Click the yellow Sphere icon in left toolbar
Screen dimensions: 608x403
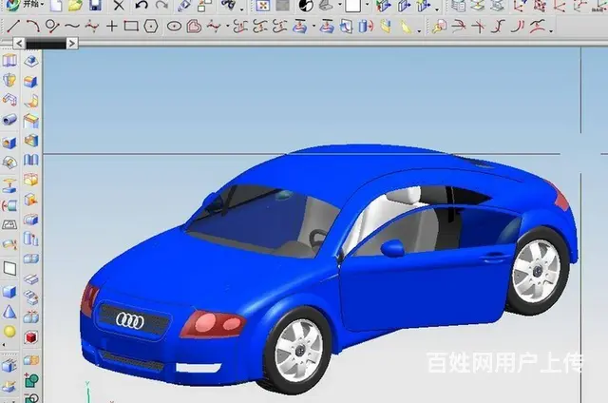[9, 332]
